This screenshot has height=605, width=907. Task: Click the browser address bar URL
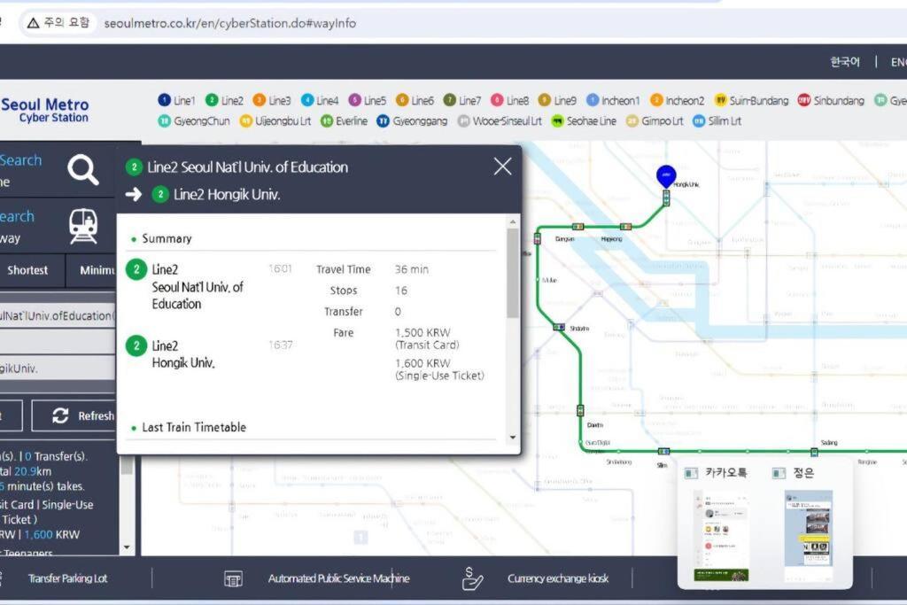230,23
